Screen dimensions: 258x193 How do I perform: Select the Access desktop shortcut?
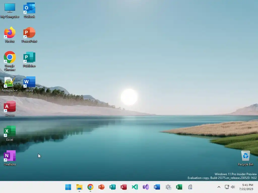(x=10, y=109)
